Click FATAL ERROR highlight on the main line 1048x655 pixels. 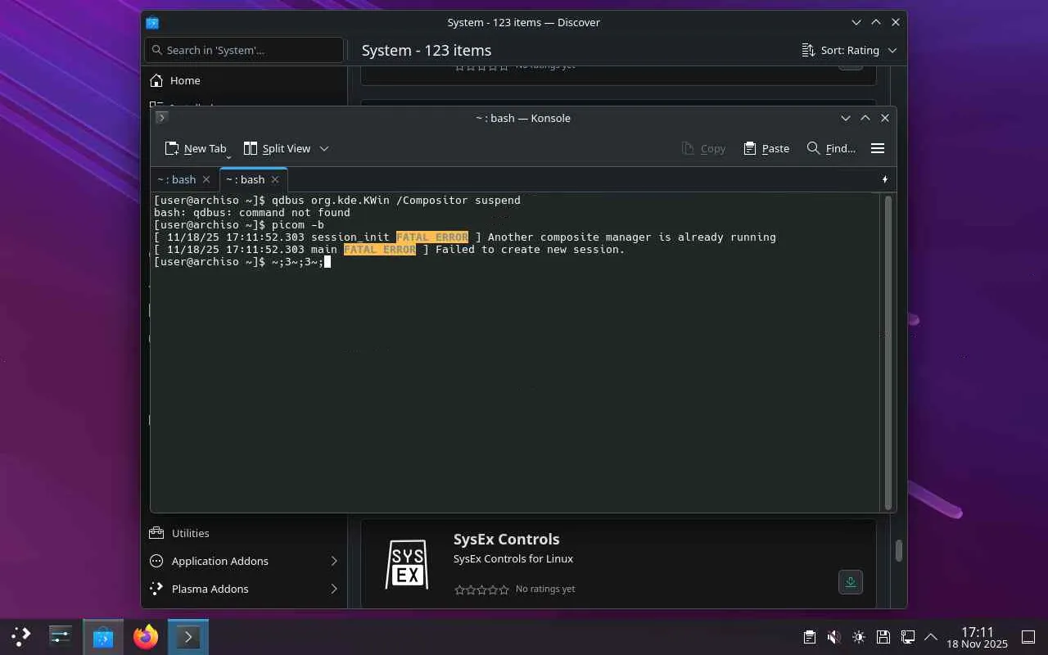(x=380, y=249)
